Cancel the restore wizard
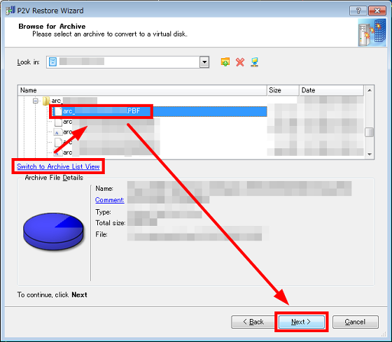392x342 pixels. pos(356,322)
